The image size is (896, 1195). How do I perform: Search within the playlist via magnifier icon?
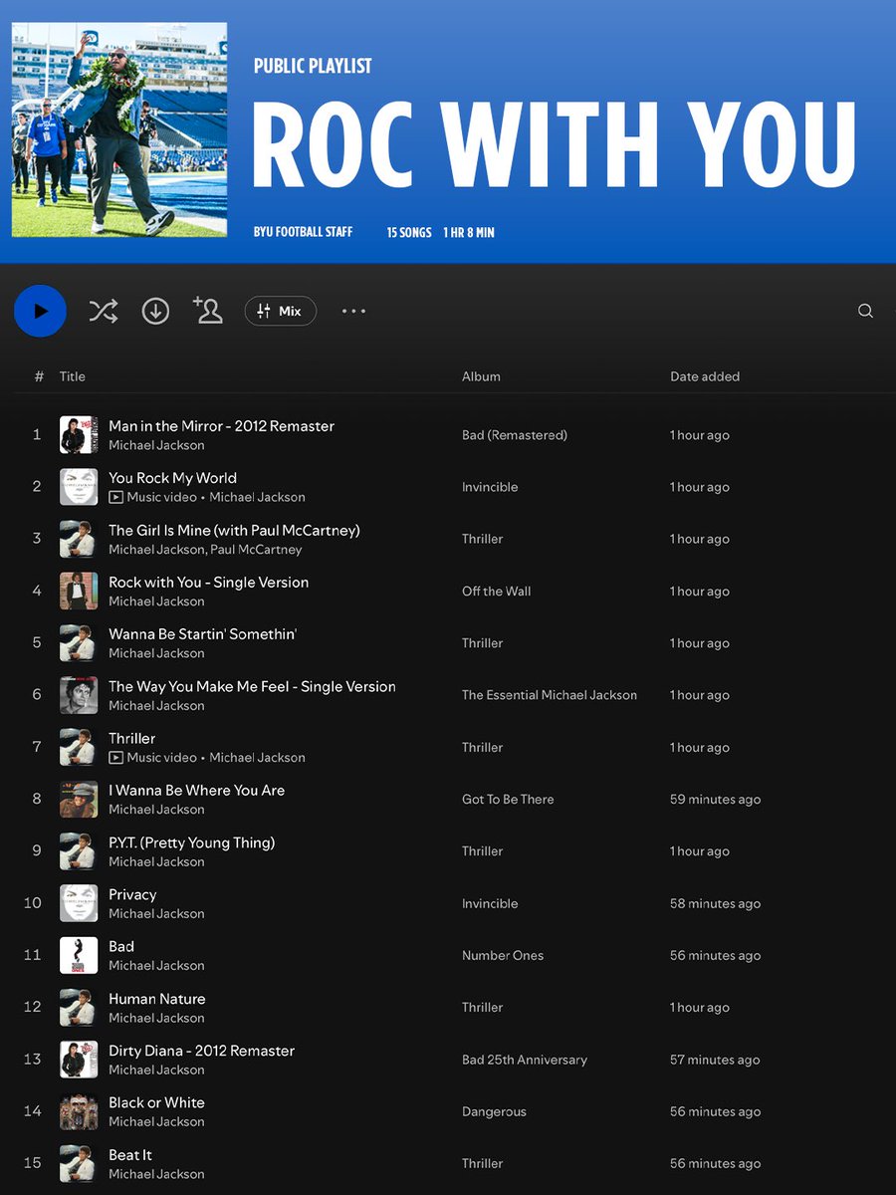[865, 311]
